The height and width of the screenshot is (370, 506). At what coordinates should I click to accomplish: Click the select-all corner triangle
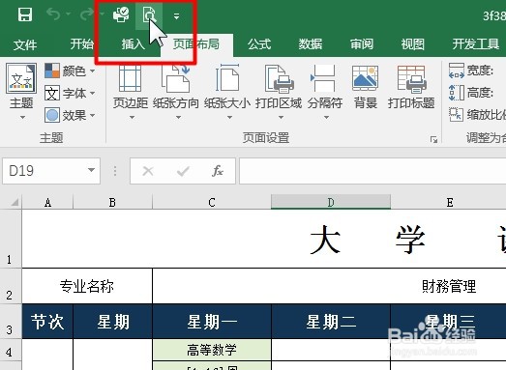pyautogui.click(x=14, y=202)
